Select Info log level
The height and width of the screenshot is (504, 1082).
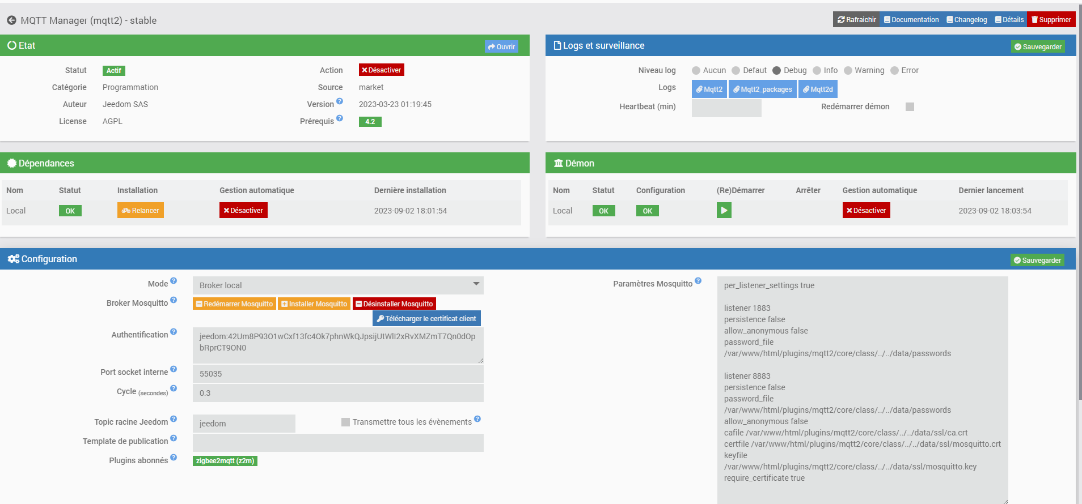pyautogui.click(x=817, y=71)
